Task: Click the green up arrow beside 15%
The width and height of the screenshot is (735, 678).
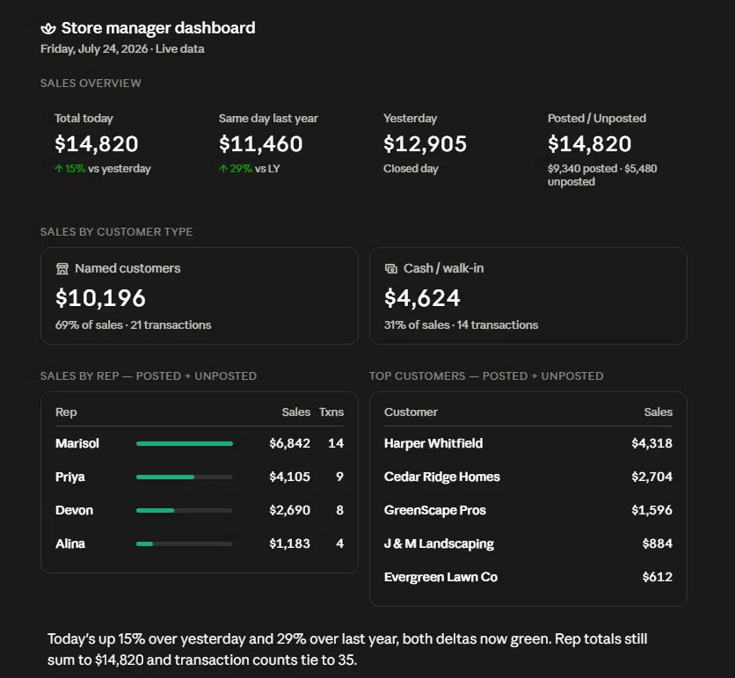Action: click(59, 169)
